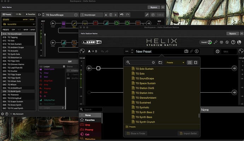The height and width of the screenshot is (141, 244).
Task: Click the tempo clock icon in Stadium Native
Action: [217, 52]
